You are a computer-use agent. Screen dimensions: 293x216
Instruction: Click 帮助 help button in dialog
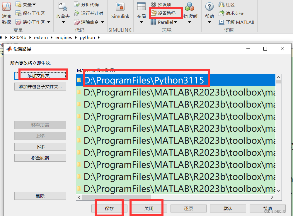(268, 208)
